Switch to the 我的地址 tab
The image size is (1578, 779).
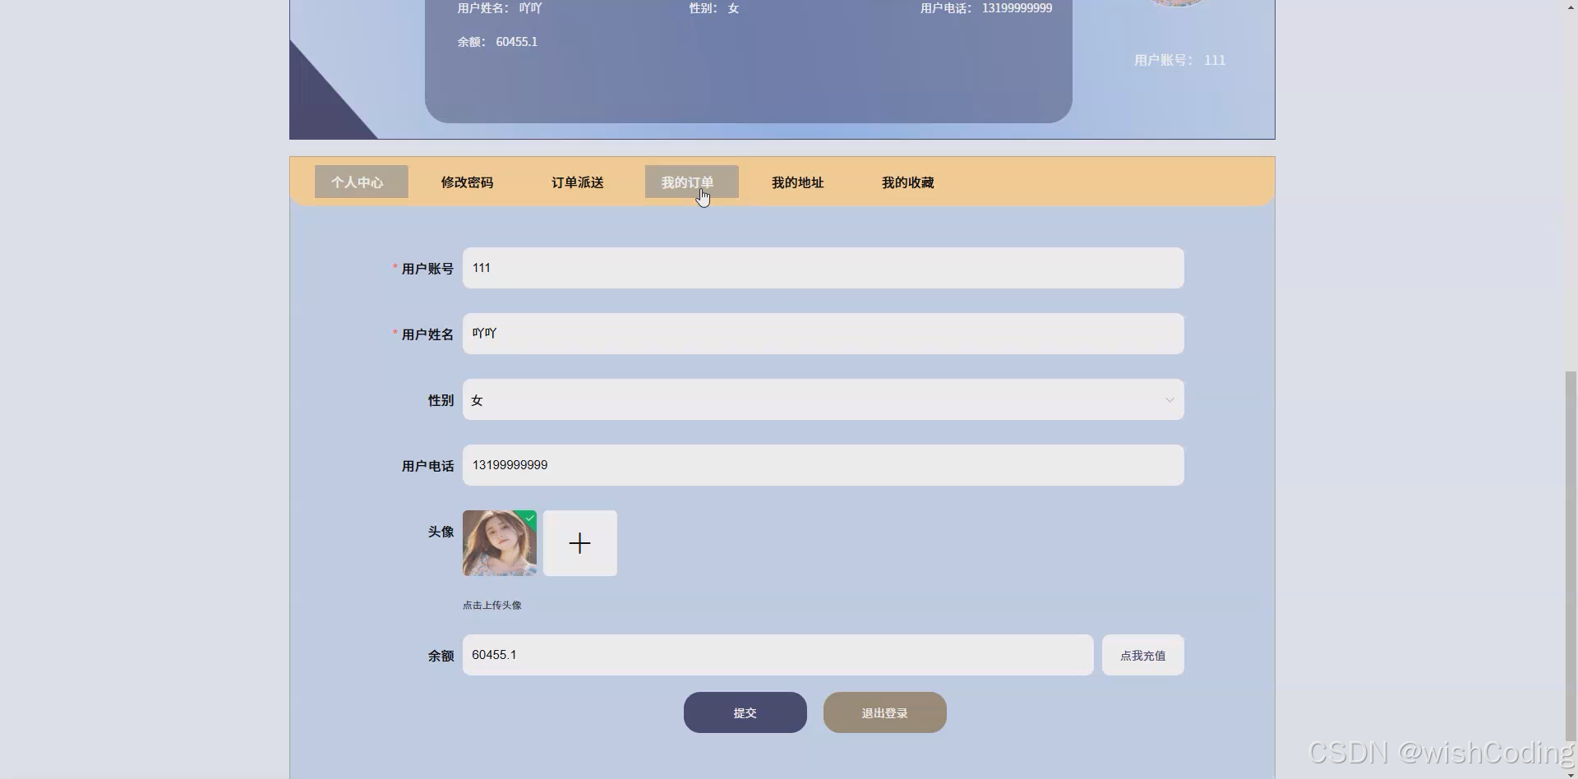point(797,182)
